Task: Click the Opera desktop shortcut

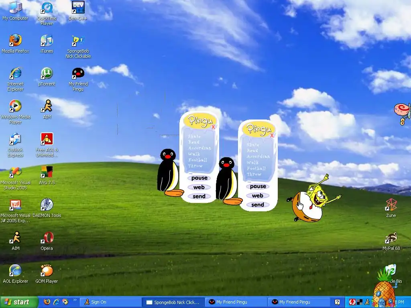Action: pyautogui.click(x=47, y=241)
